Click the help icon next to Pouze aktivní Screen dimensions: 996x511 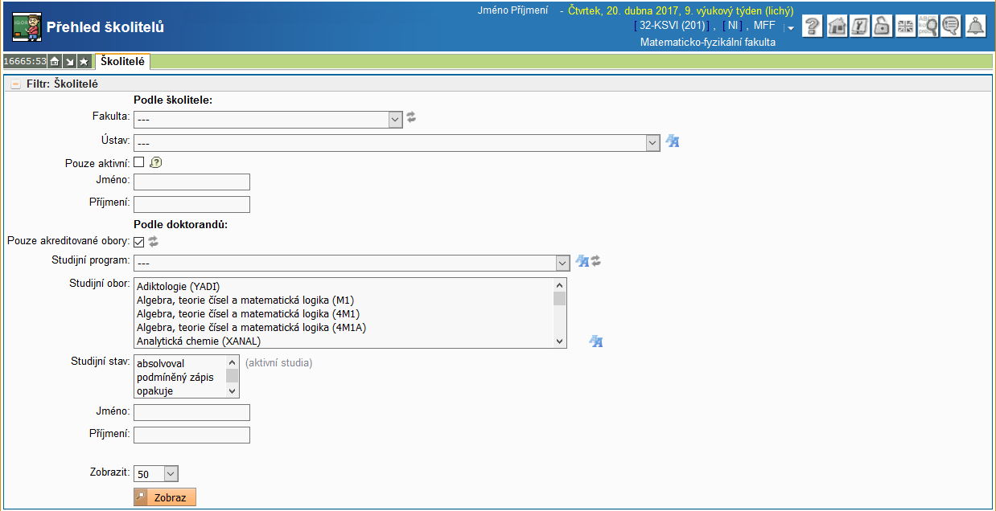coord(156,162)
